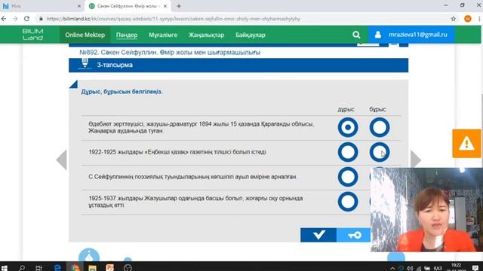Reload the current page

point(27,19)
